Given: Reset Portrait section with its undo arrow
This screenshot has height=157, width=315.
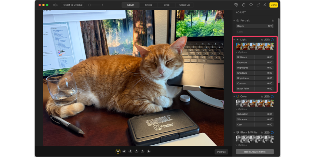Looking at the screenshot, I should click(x=273, y=21).
